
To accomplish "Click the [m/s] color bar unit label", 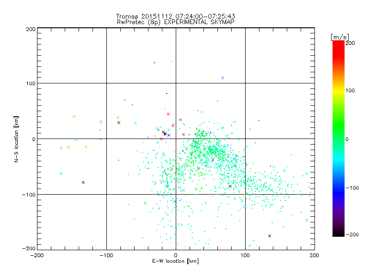I will [340, 37].
